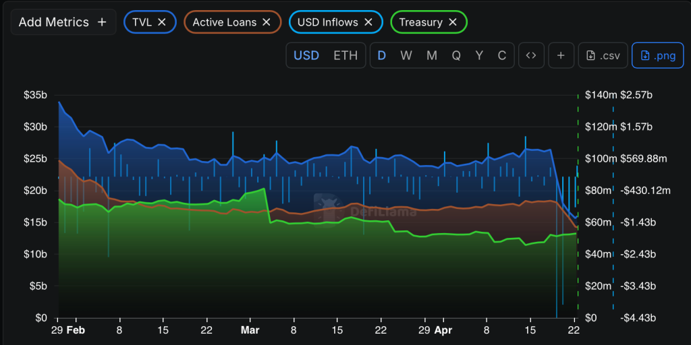Click the Treasury metric label
Screen dimensions: 691x345
pos(420,22)
